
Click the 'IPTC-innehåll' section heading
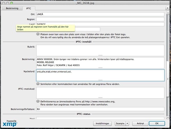83,42
